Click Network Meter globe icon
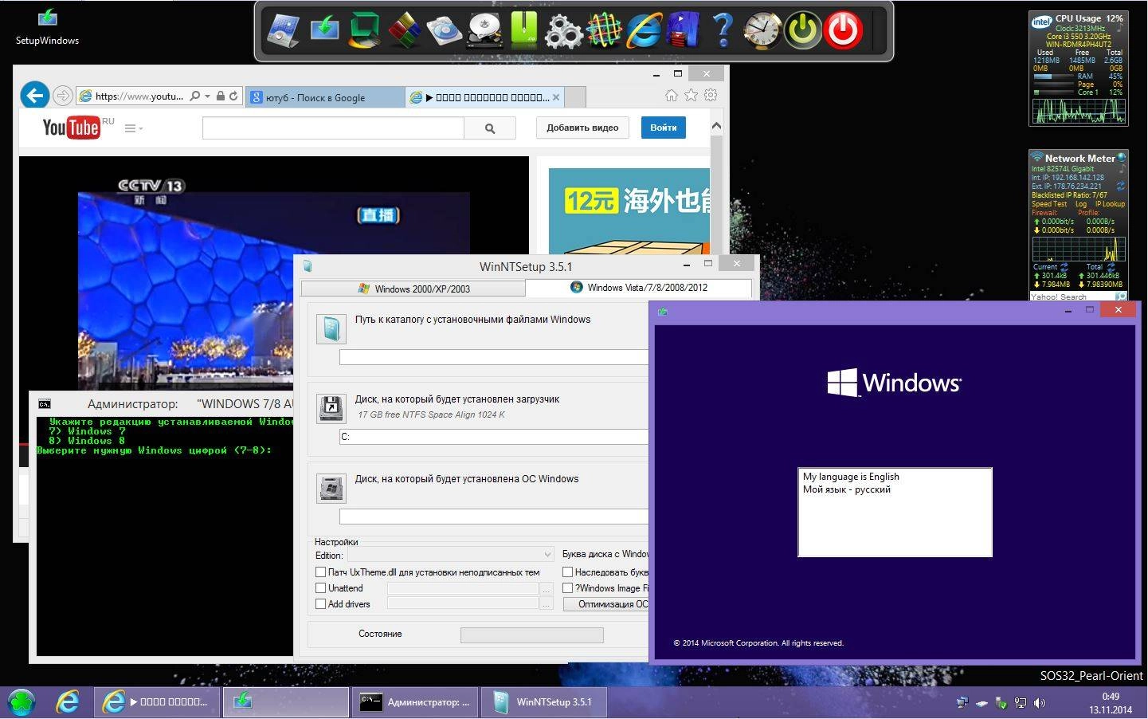The image size is (1148, 719). [1122, 158]
